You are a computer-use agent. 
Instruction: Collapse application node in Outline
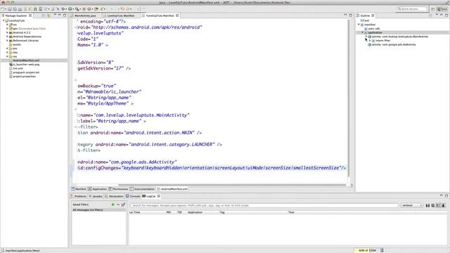(363, 33)
